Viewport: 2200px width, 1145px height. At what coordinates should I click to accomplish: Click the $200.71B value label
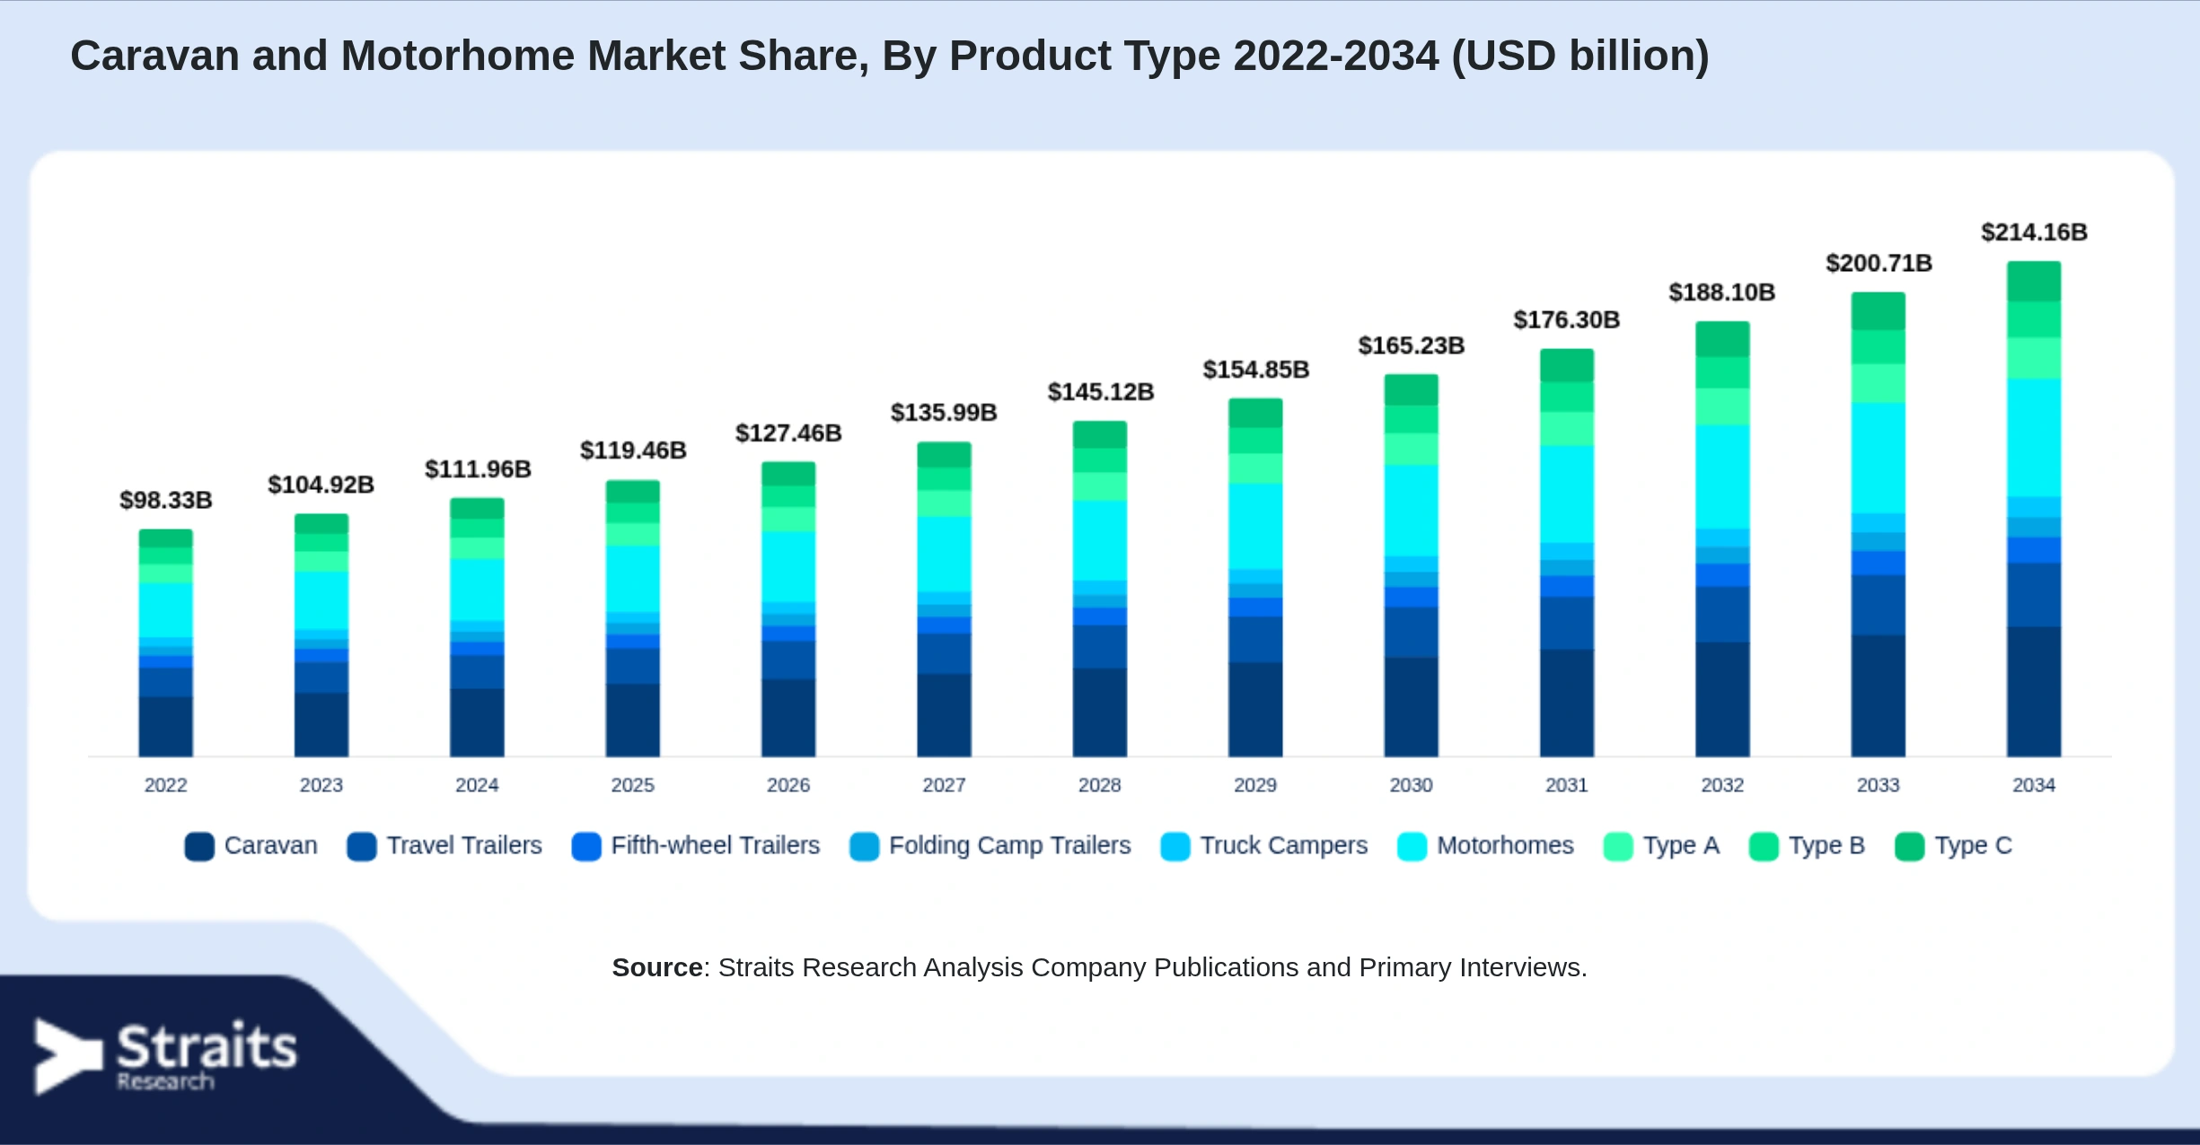[x=1879, y=263]
